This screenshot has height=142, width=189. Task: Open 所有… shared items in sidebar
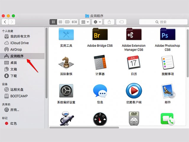[22, 110]
